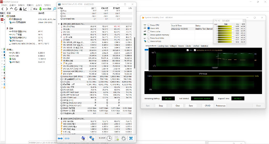Select the Stability Test: Started log row

(x=192, y=29)
